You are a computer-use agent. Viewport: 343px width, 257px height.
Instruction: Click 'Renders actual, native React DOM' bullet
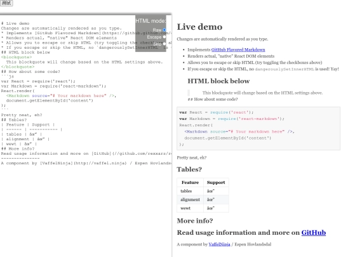pyautogui.click(x=231, y=56)
